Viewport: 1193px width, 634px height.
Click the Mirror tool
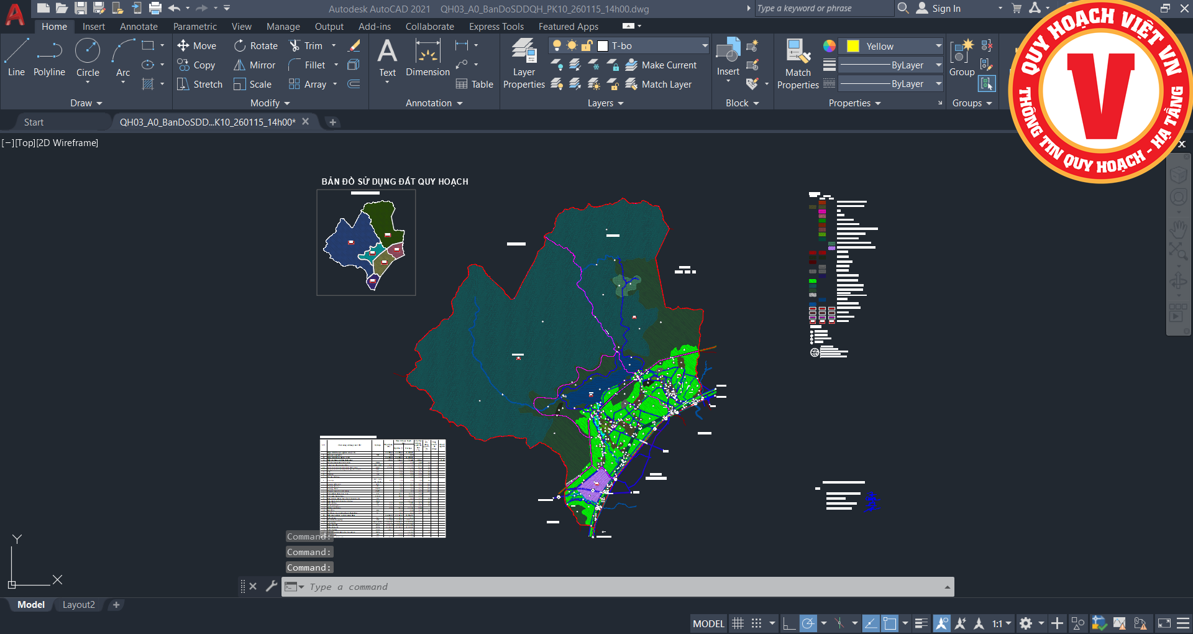tap(255, 65)
